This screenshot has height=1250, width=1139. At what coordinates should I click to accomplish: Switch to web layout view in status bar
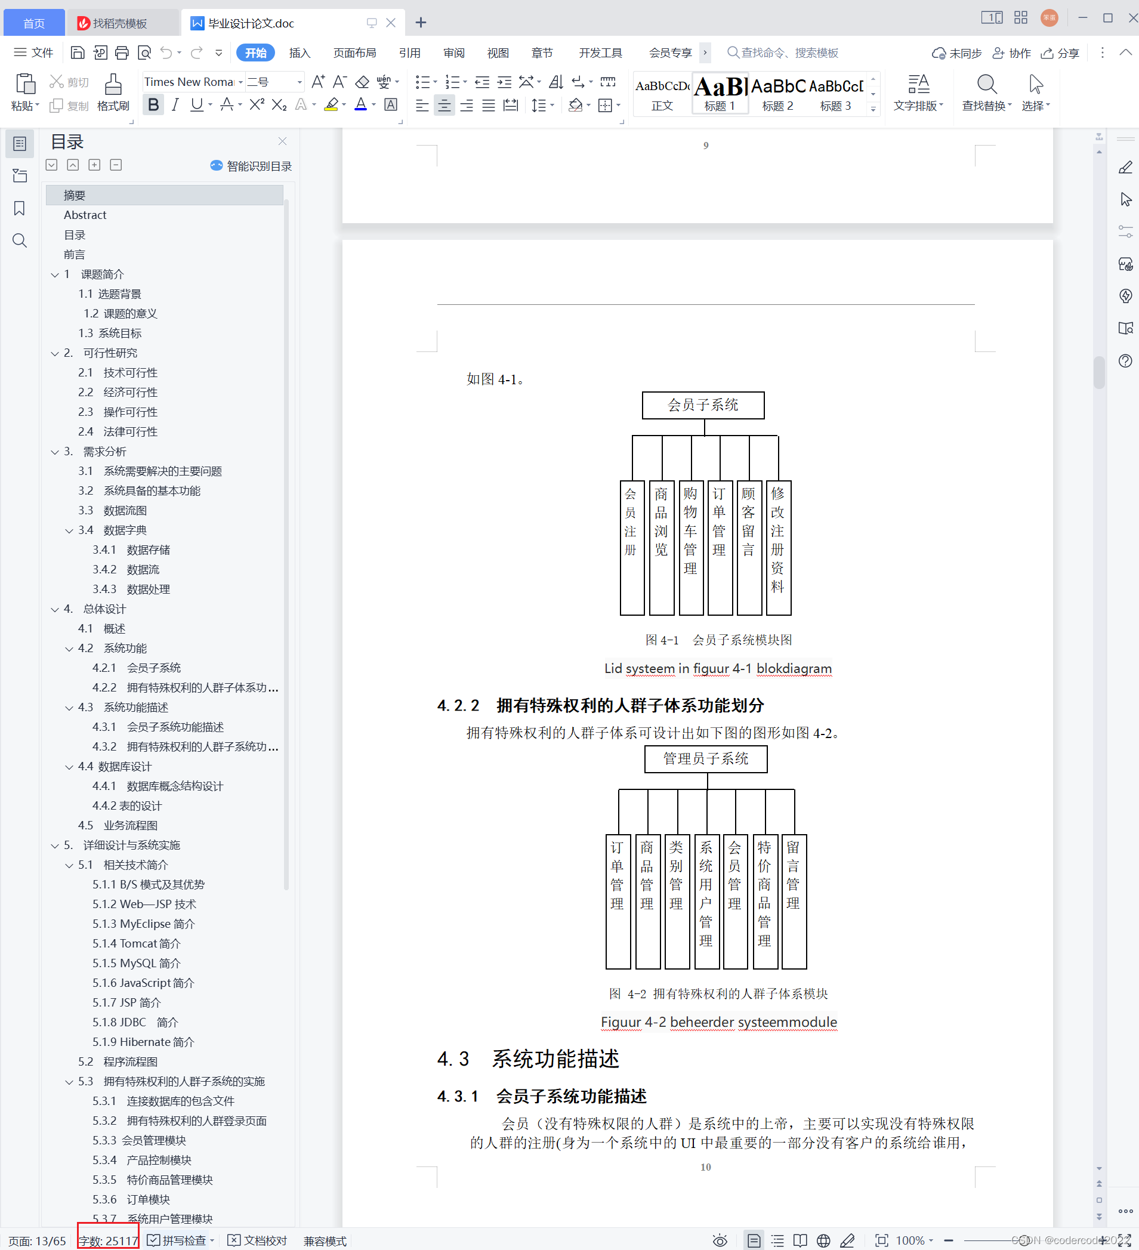pyautogui.click(x=823, y=1240)
